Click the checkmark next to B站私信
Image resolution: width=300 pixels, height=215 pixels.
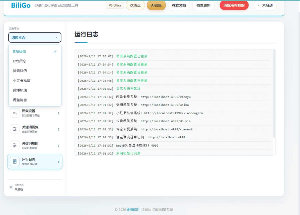pos(55,51)
